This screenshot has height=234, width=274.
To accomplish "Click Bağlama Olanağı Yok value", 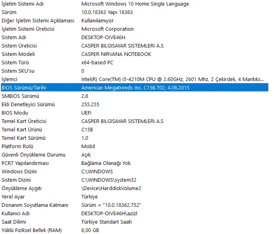I will point(106,163).
